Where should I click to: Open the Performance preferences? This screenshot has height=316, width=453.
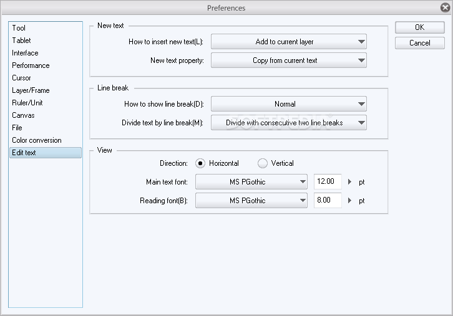pyautogui.click(x=46, y=65)
